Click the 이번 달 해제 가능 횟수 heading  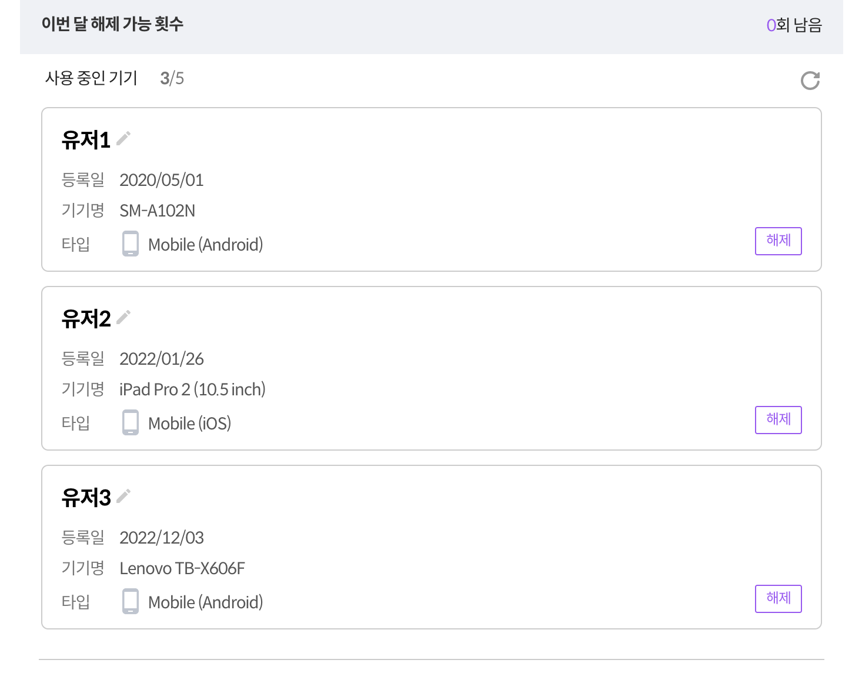click(112, 24)
